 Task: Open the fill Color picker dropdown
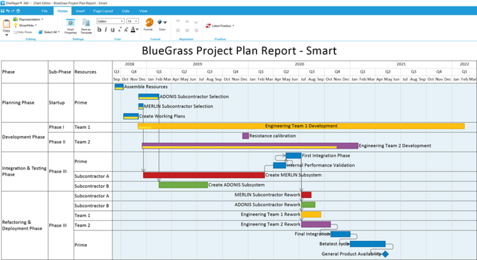click(162, 24)
